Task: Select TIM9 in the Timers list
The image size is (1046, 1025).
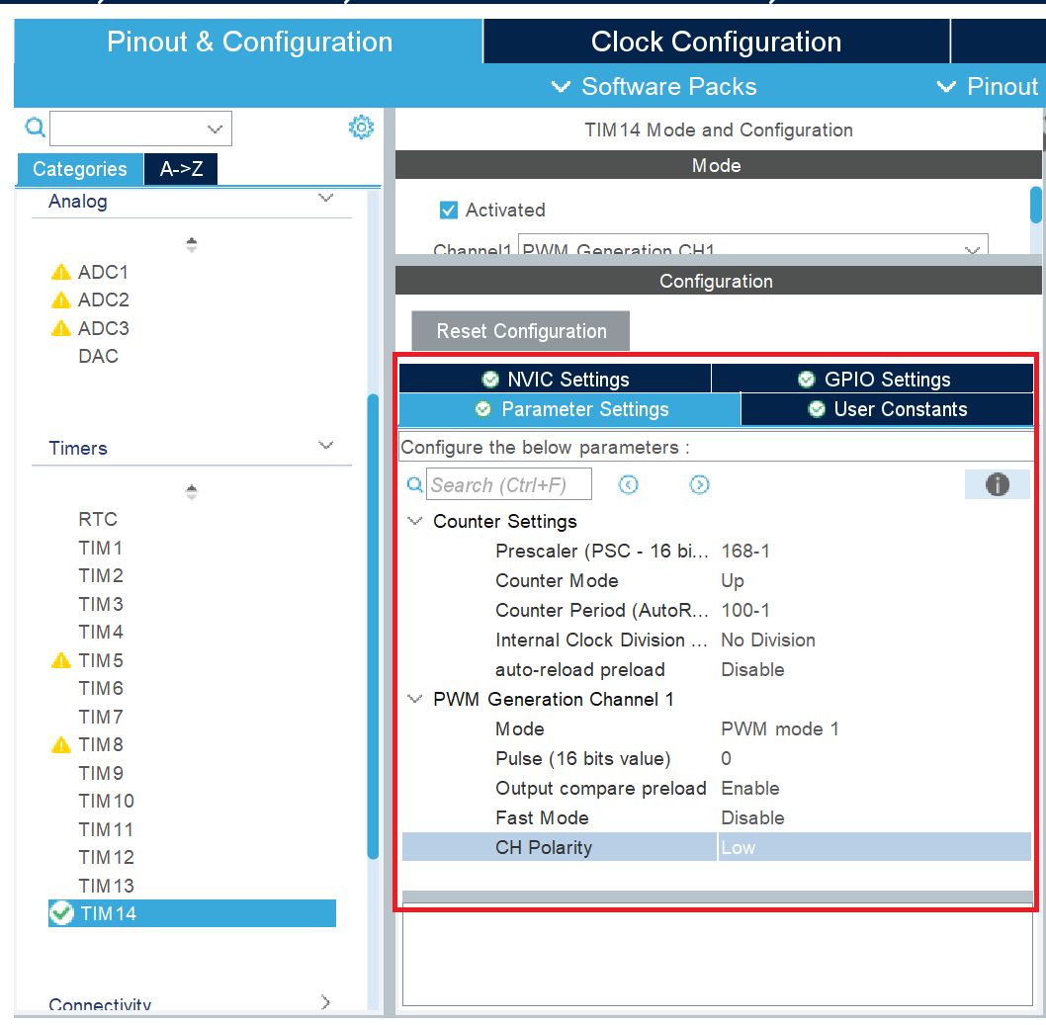Action: [100, 773]
